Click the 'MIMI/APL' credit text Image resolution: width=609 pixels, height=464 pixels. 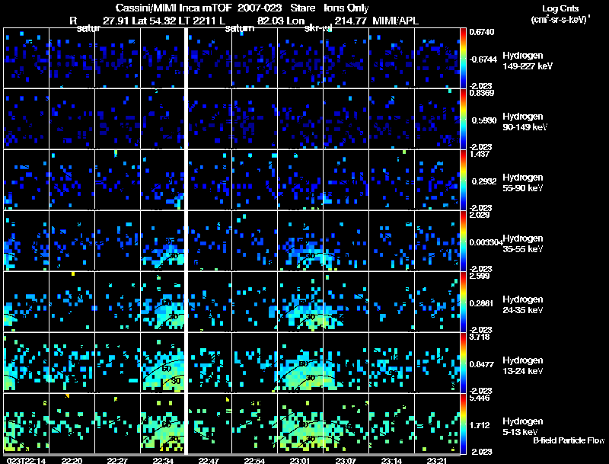pyautogui.click(x=395, y=21)
